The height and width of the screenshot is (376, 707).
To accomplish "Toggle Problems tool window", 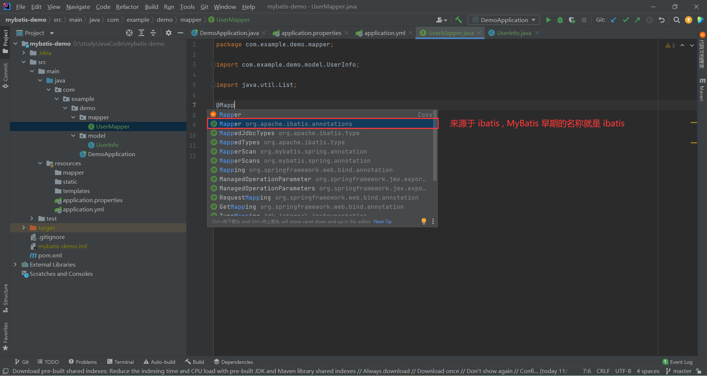I will (82, 362).
